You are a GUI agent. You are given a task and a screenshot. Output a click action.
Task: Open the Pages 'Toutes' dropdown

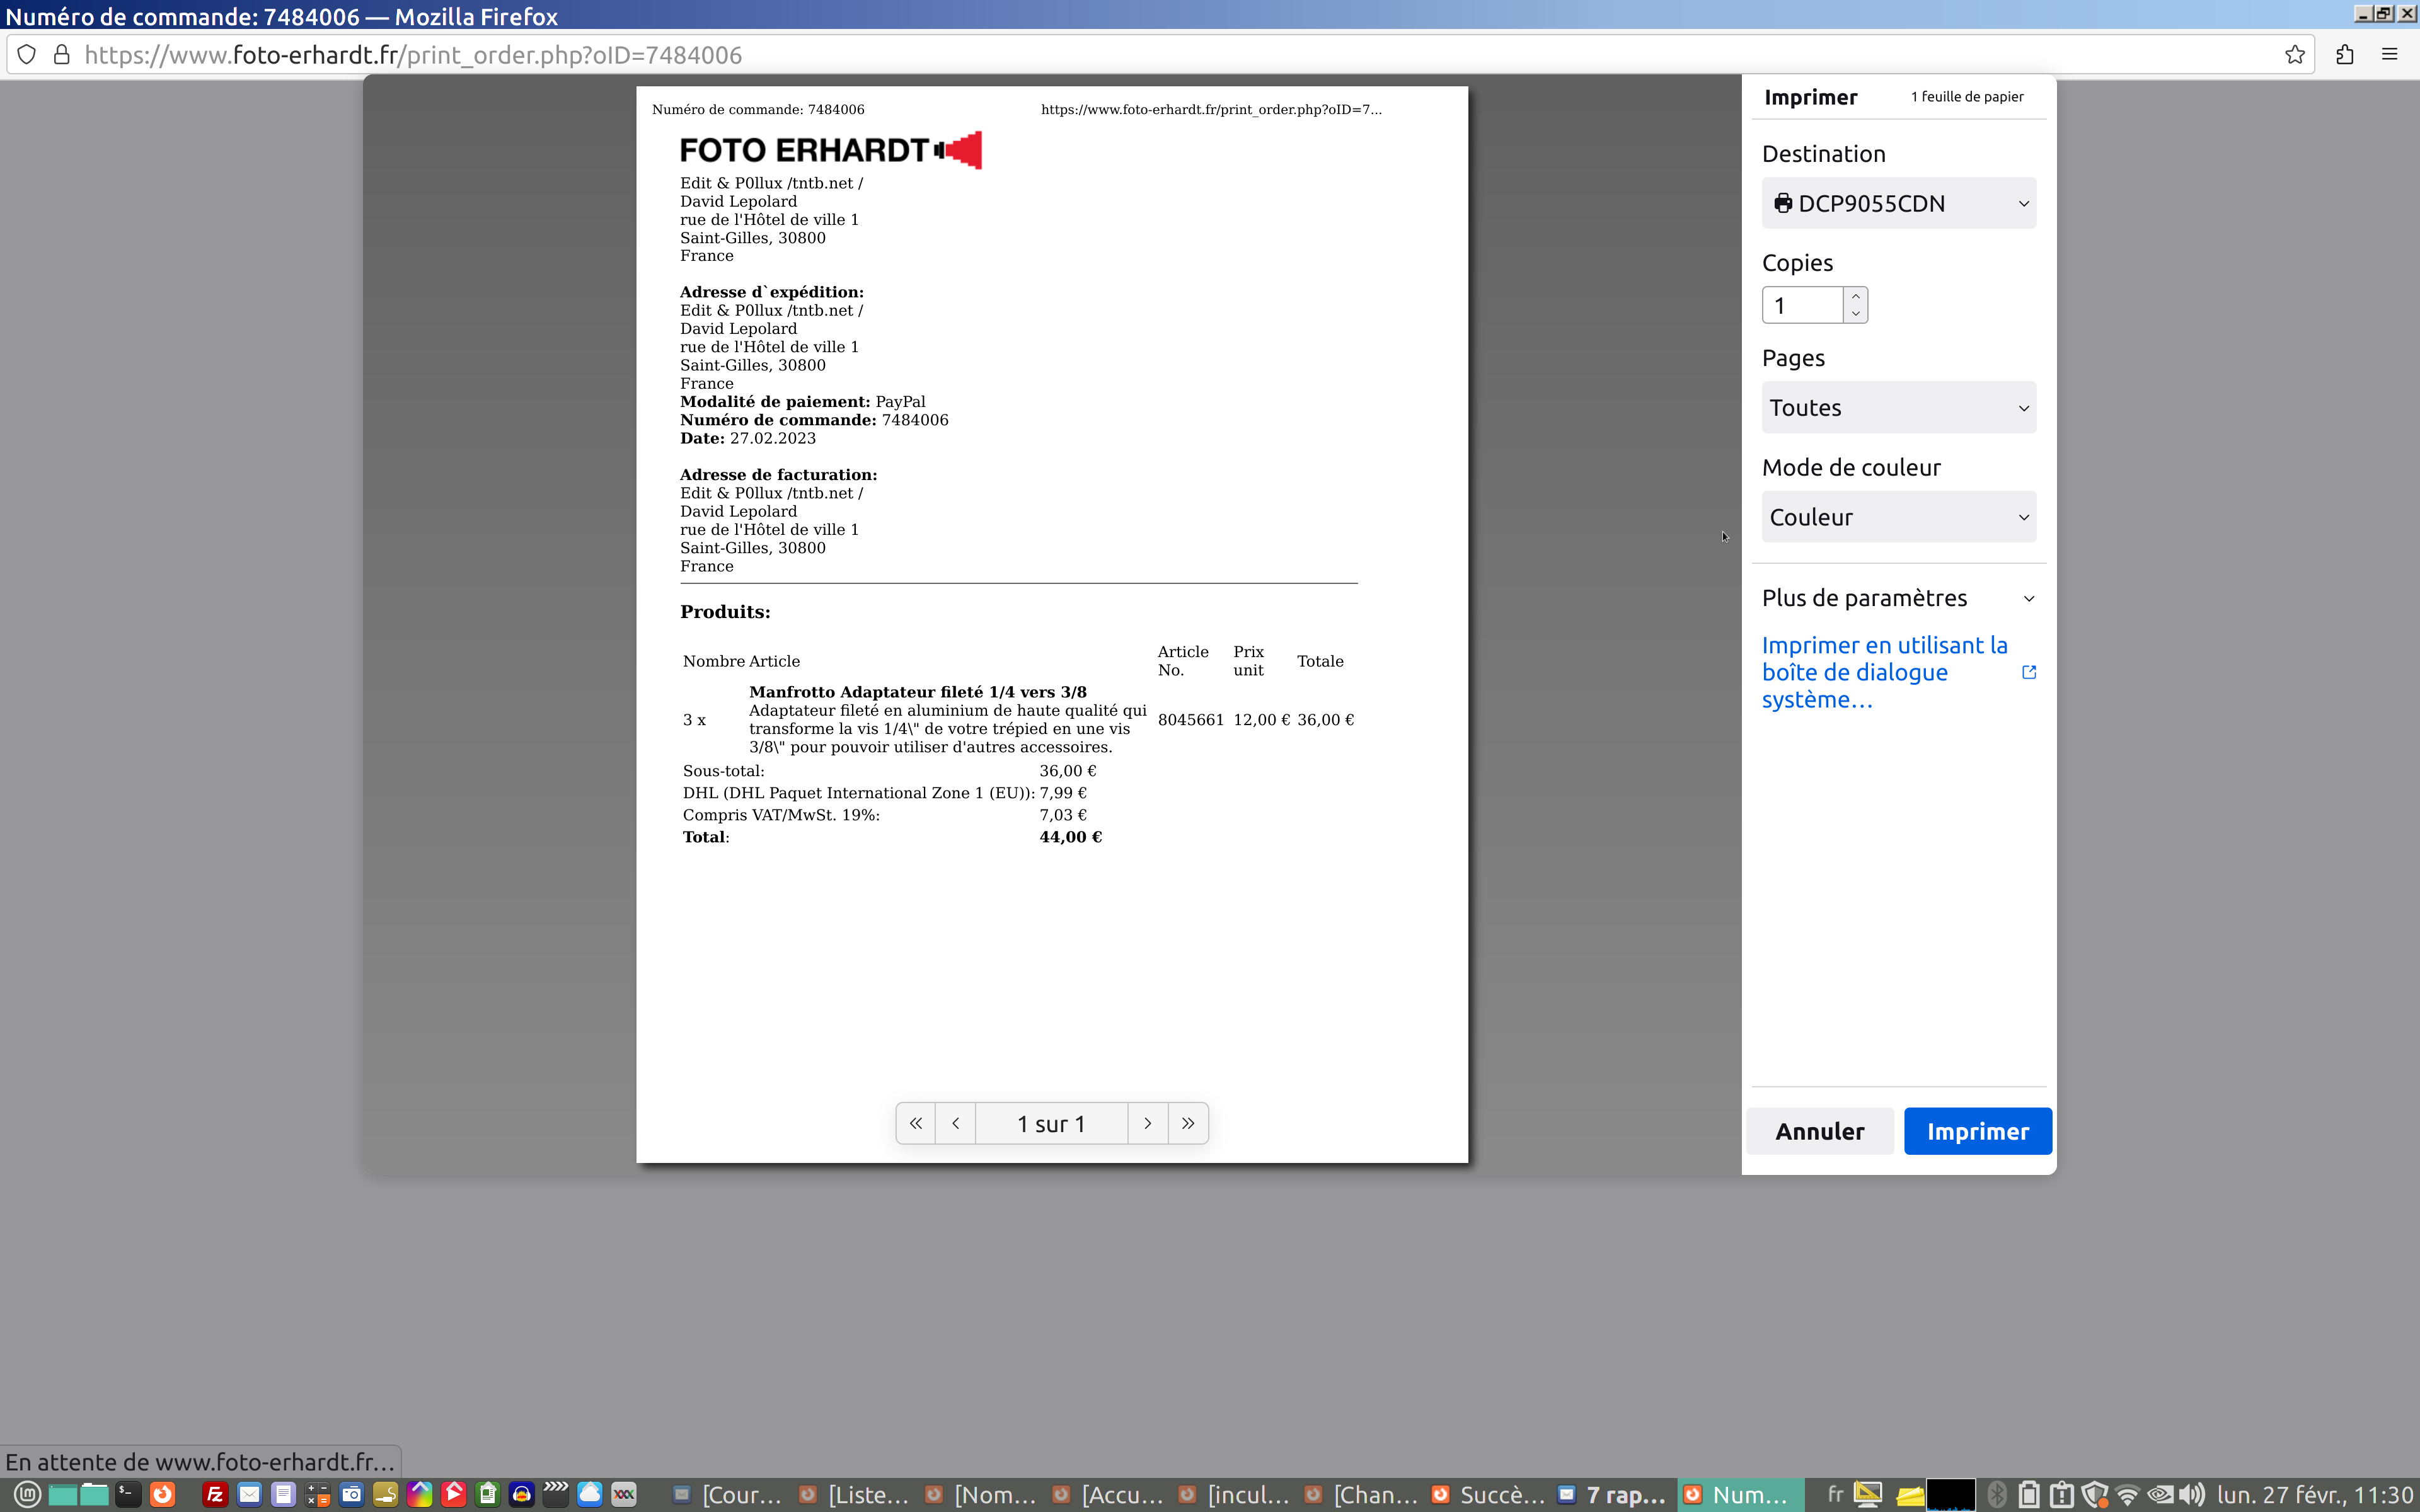[x=1898, y=407]
